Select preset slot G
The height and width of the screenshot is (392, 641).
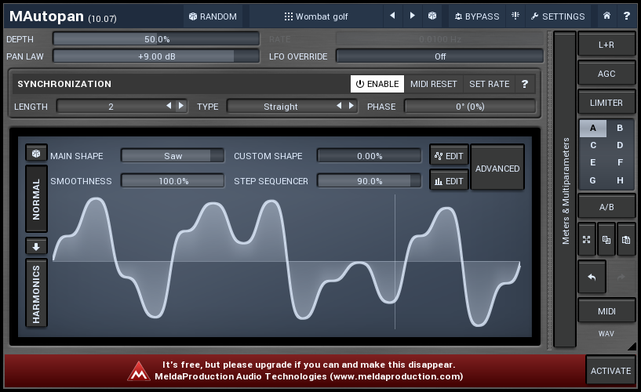[x=593, y=180]
